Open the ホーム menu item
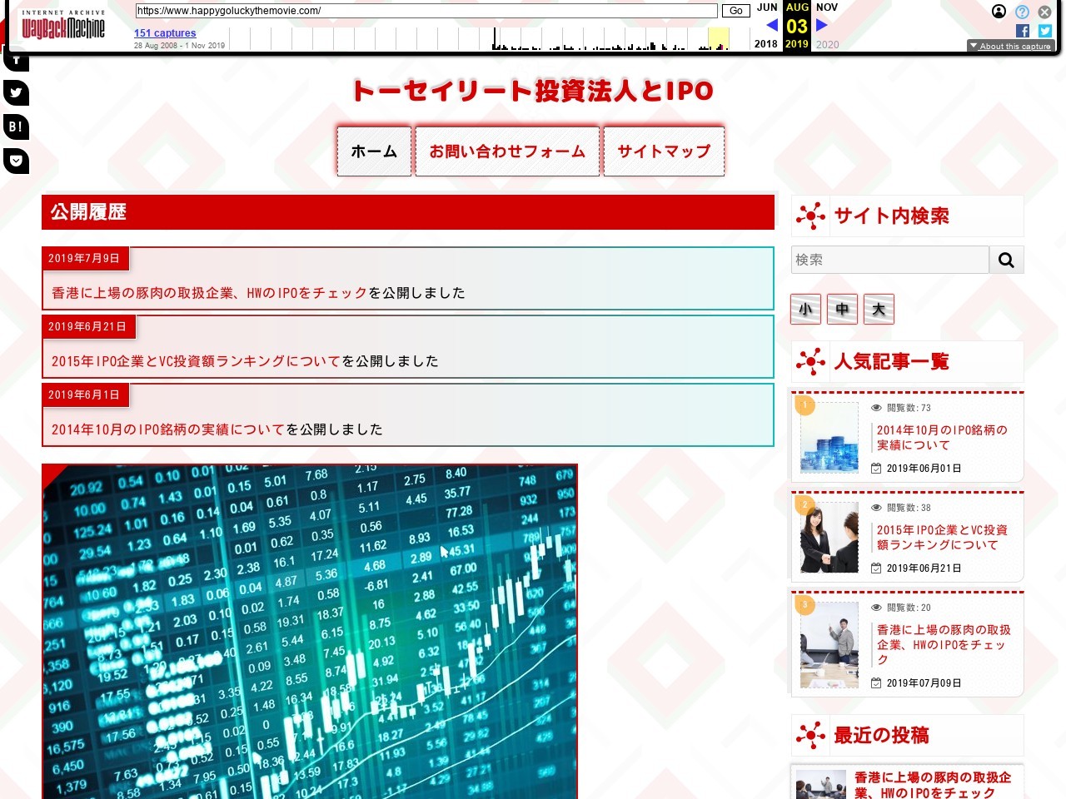Viewport: 1066px width, 799px height. 374,151
